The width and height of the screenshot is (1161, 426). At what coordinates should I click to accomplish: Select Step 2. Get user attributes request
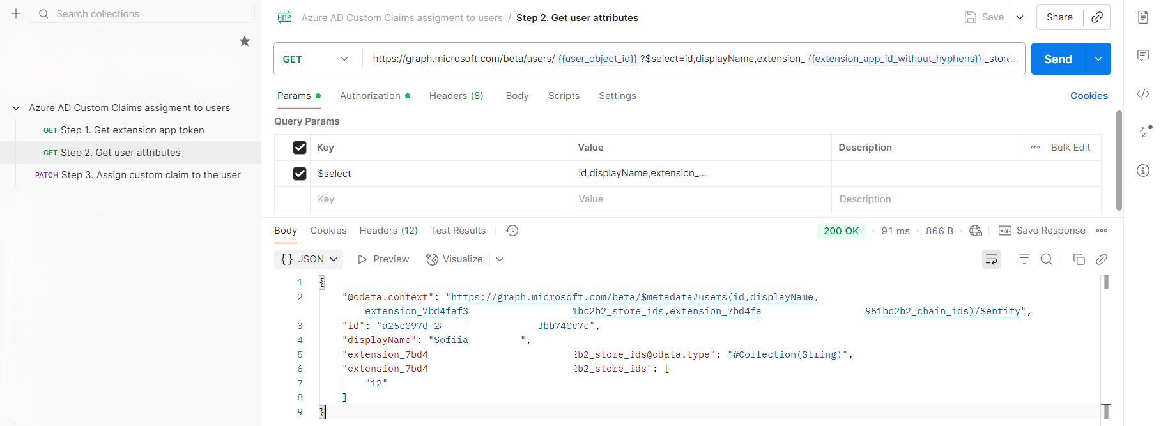[x=130, y=153]
